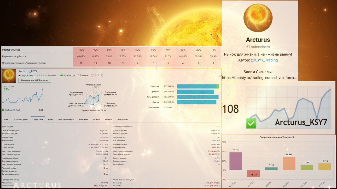The image size is (337, 189).
Task: Click the Aug 2024 34.65% bar
Action: 289,163
